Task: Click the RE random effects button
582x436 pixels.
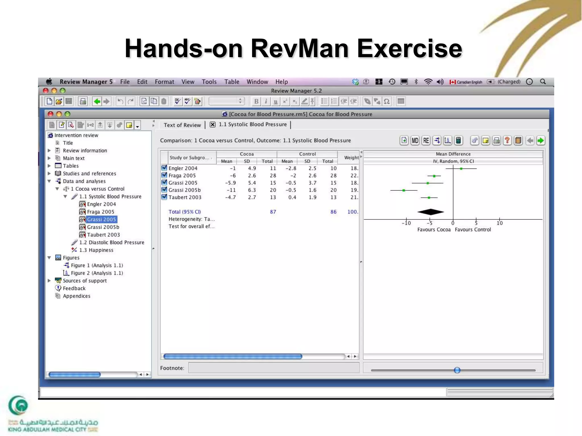Action: point(426,141)
